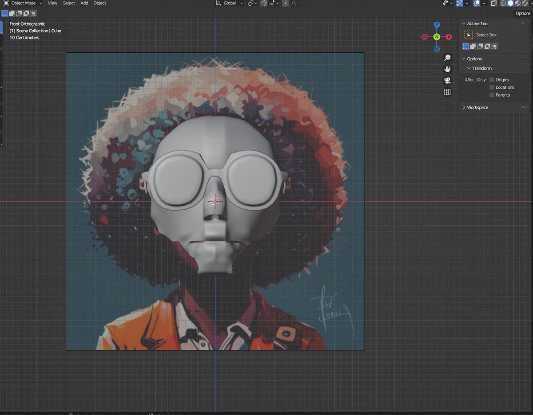Collapse the Options panel header
533x415 pixels.
point(464,59)
